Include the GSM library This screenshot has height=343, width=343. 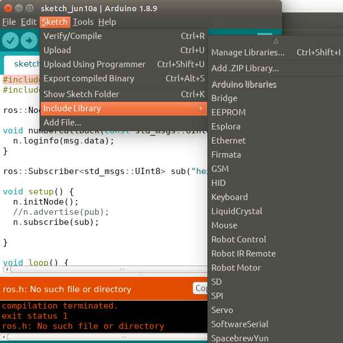[276, 169]
